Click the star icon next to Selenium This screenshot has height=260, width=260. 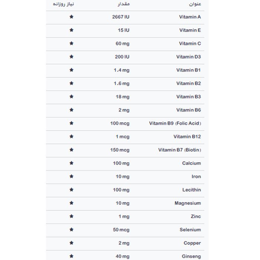71,230
